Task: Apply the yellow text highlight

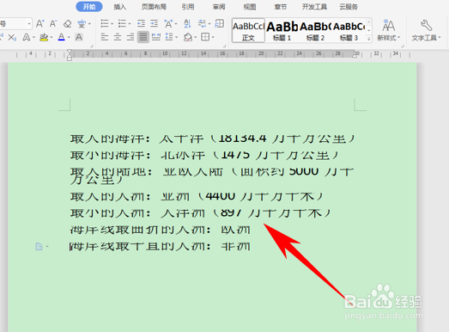Action: point(44,37)
